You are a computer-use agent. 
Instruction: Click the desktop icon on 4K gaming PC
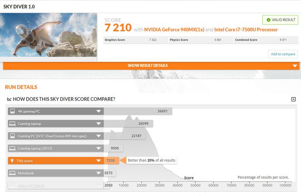pos(13,111)
